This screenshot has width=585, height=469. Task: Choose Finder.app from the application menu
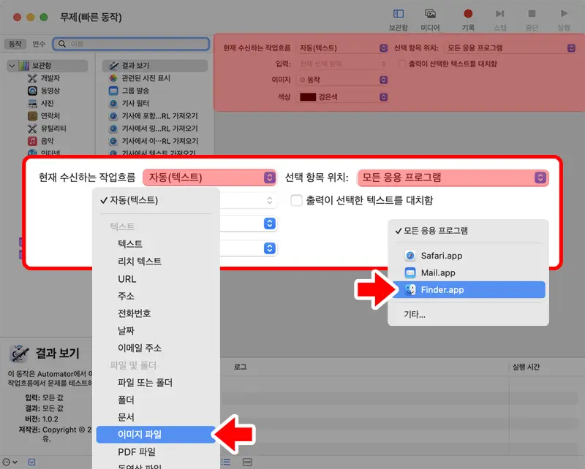point(469,290)
